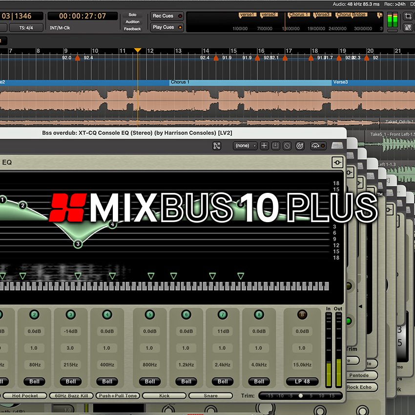Open the A/B automation knob icon
The width and height of the screenshot is (415, 415).
317,145
